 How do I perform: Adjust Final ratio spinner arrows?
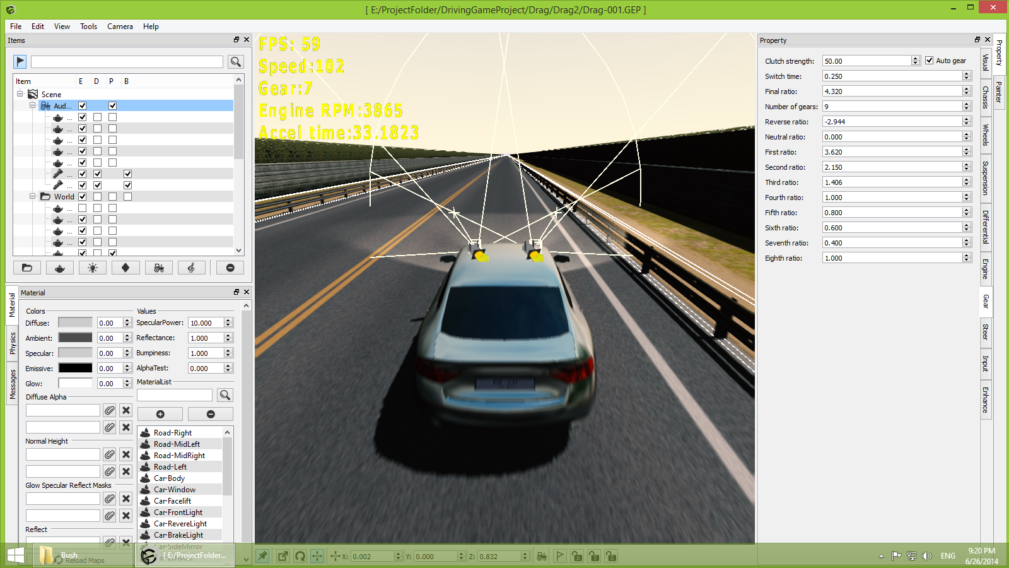tap(966, 91)
